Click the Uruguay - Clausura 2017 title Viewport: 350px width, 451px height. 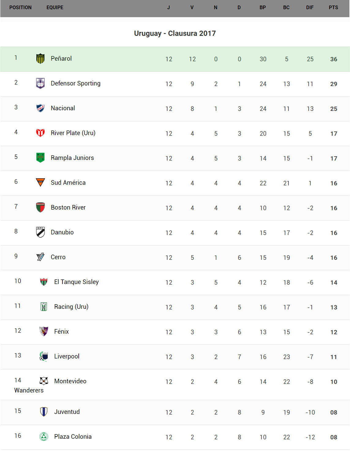(x=175, y=33)
